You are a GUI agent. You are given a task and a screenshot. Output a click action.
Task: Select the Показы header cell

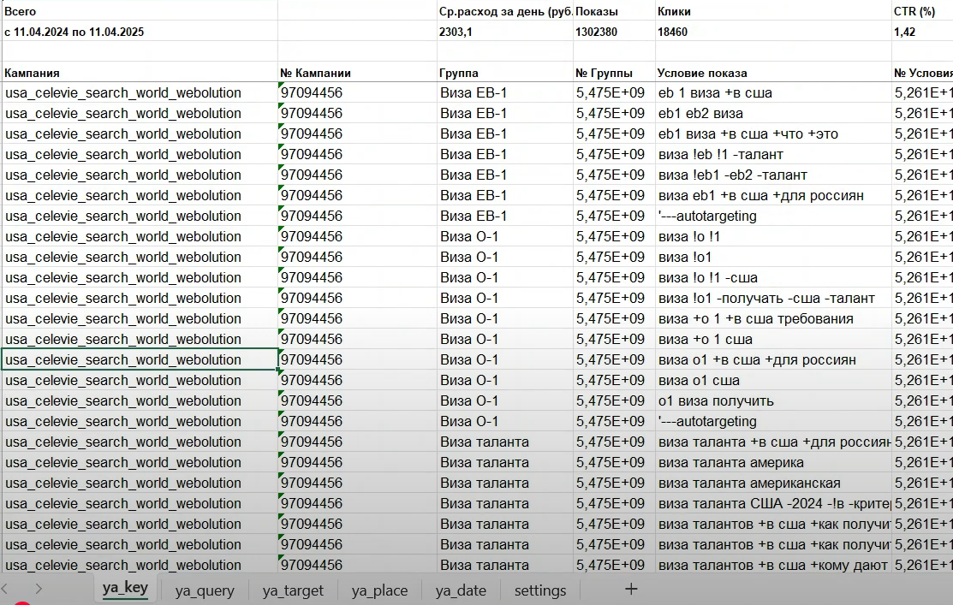(x=614, y=11)
